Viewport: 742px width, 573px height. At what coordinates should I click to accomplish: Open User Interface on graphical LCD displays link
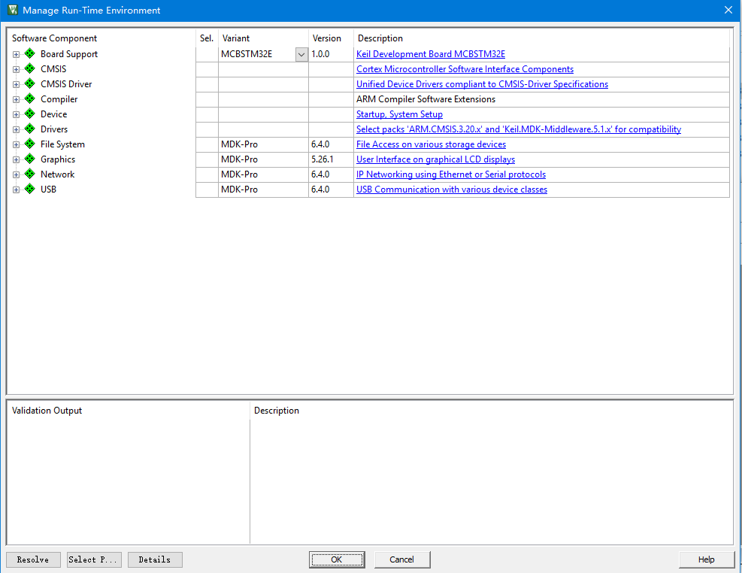pos(435,159)
